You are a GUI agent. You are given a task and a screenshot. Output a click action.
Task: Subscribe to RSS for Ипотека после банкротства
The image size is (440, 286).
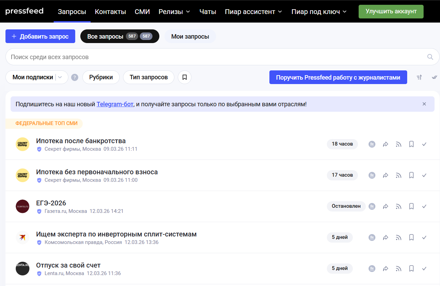[x=398, y=144]
